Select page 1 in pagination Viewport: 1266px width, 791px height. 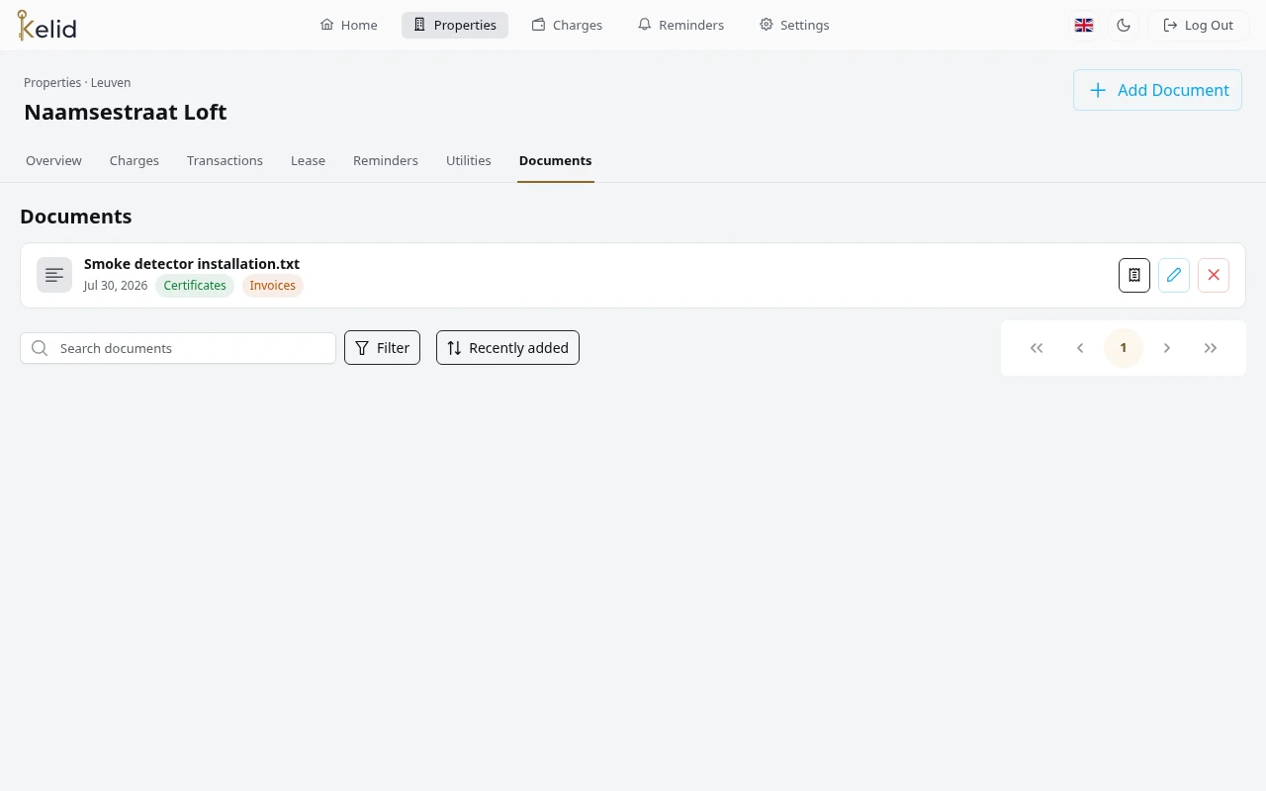click(1124, 348)
